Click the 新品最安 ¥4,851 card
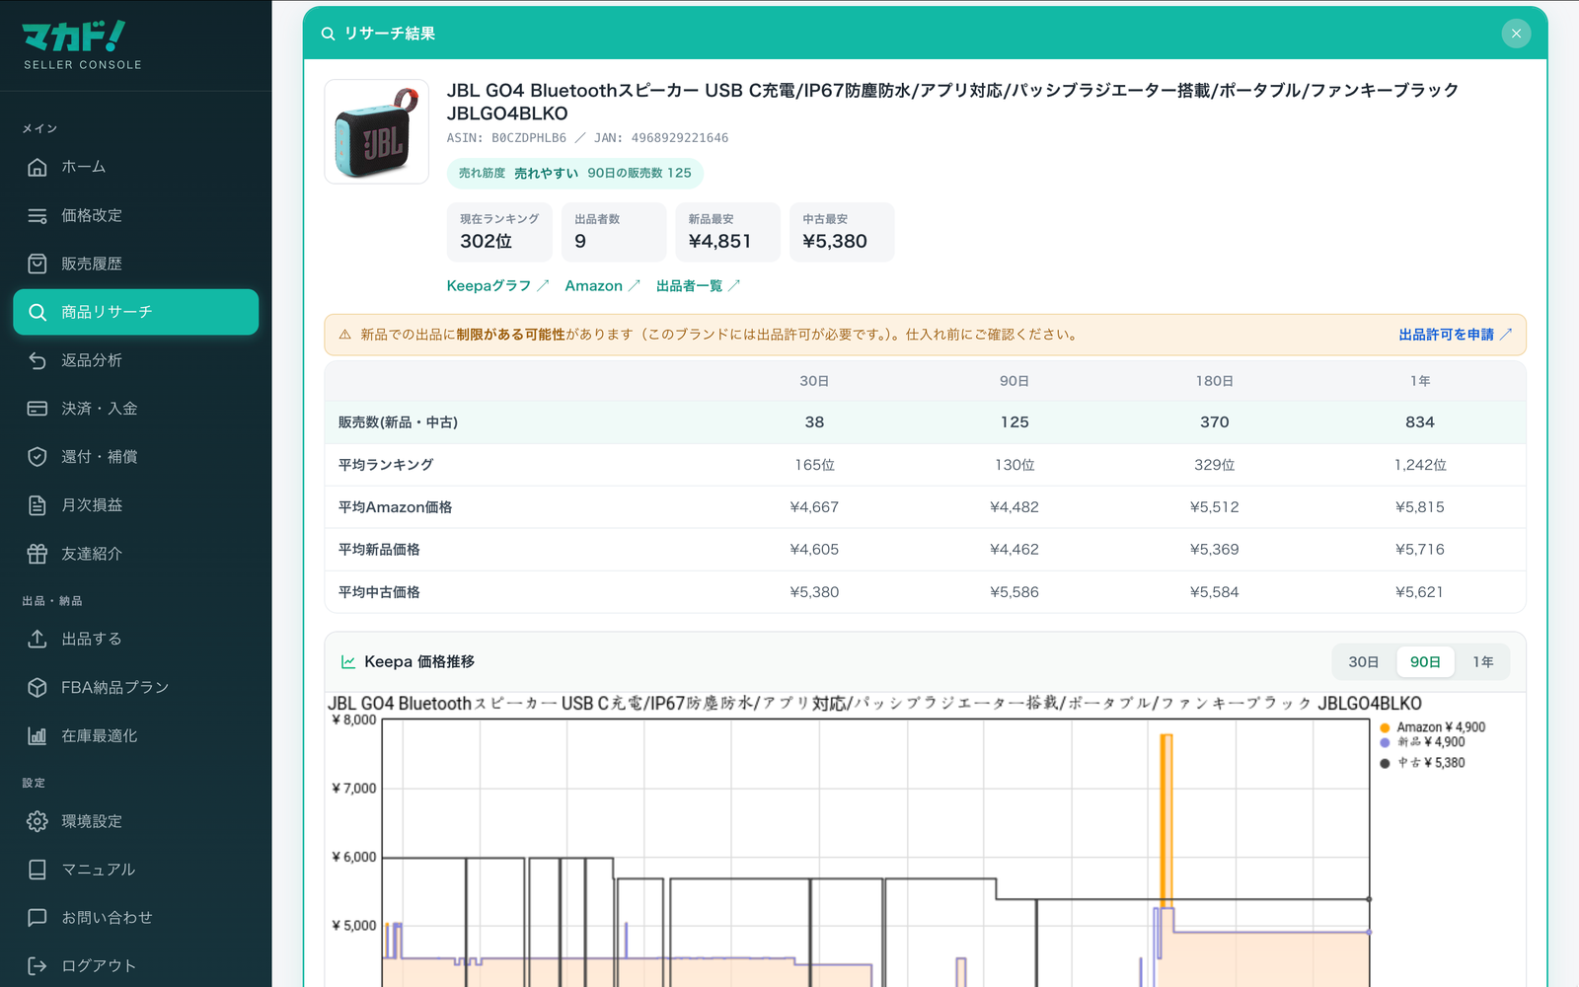 click(x=728, y=232)
